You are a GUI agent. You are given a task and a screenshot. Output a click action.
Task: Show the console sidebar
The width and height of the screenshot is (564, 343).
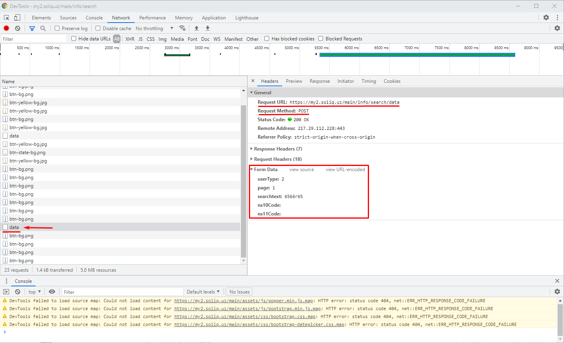pyautogui.click(x=6, y=292)
